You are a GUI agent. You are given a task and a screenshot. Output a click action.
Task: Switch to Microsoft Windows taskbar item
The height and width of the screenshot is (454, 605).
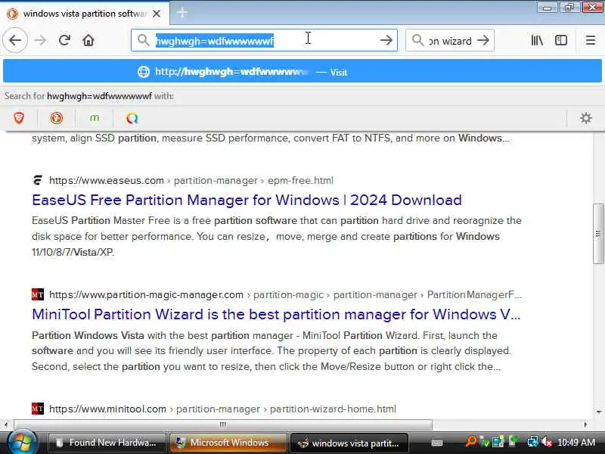coord(228,443)
